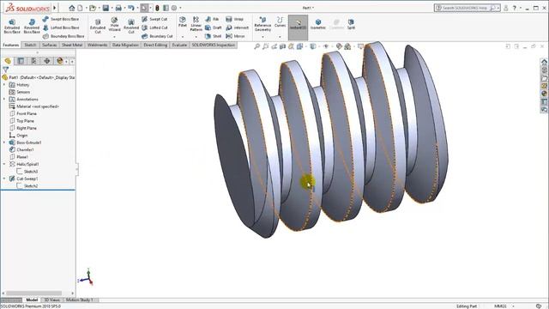549x309 pixels.
Task: Apply the Fillet tool
Action: click(183, 21)
